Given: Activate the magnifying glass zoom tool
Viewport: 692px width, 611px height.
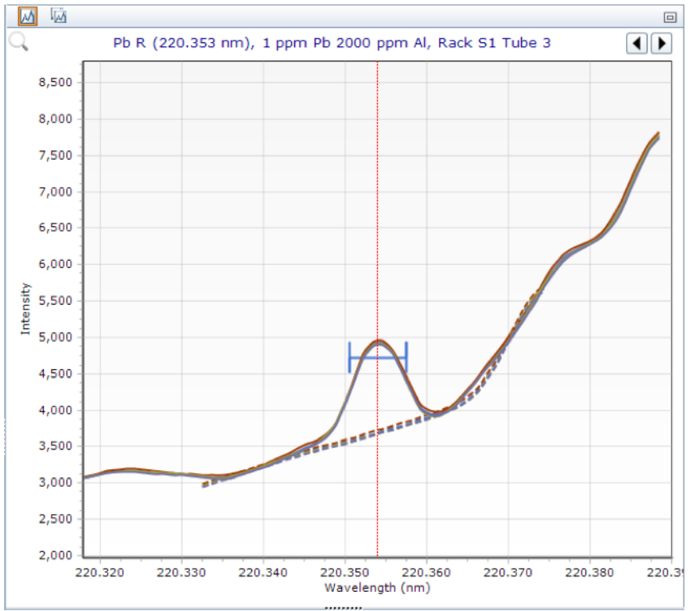Looking at the screenshot, I should pyautogui.click(x=18, y=43).
